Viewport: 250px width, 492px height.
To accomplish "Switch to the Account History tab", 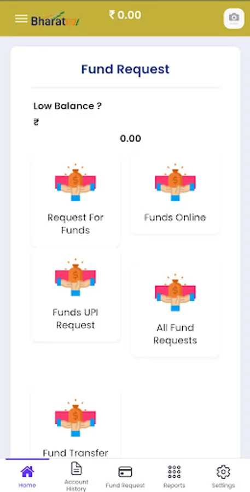I will [77, 476].
